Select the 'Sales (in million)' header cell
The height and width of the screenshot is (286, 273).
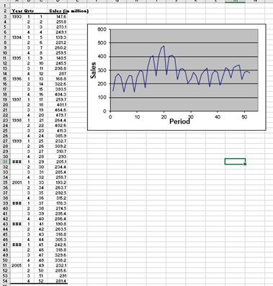pyautogui.click(x=68, y=11)
